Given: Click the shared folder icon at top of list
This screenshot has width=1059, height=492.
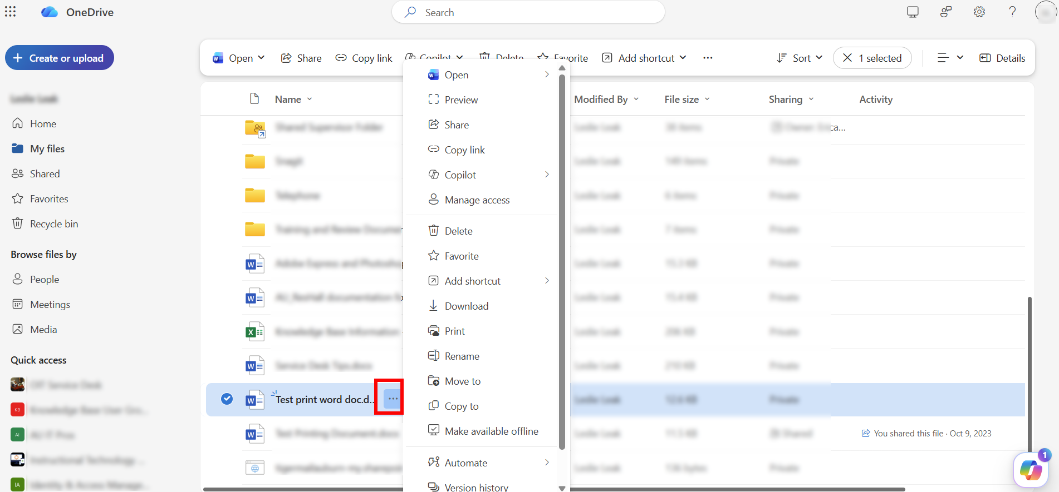Looking at the screenshot, I should [256, 128].
